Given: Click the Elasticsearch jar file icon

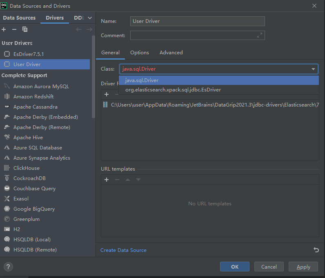Looking at the screenshot, I should click(105, 105).
